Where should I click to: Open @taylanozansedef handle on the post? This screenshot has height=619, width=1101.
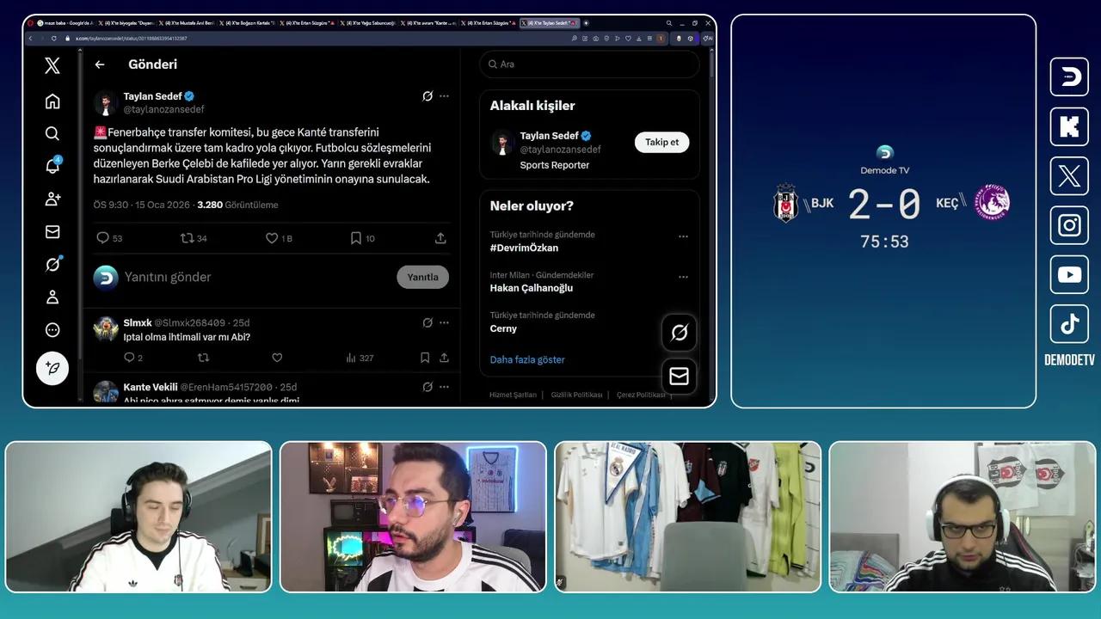click(163, 109)
